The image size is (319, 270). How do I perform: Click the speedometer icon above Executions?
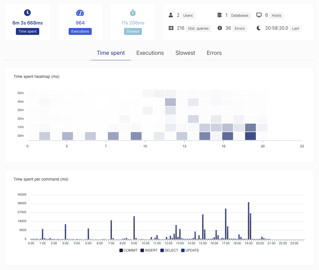click(80, 13)
